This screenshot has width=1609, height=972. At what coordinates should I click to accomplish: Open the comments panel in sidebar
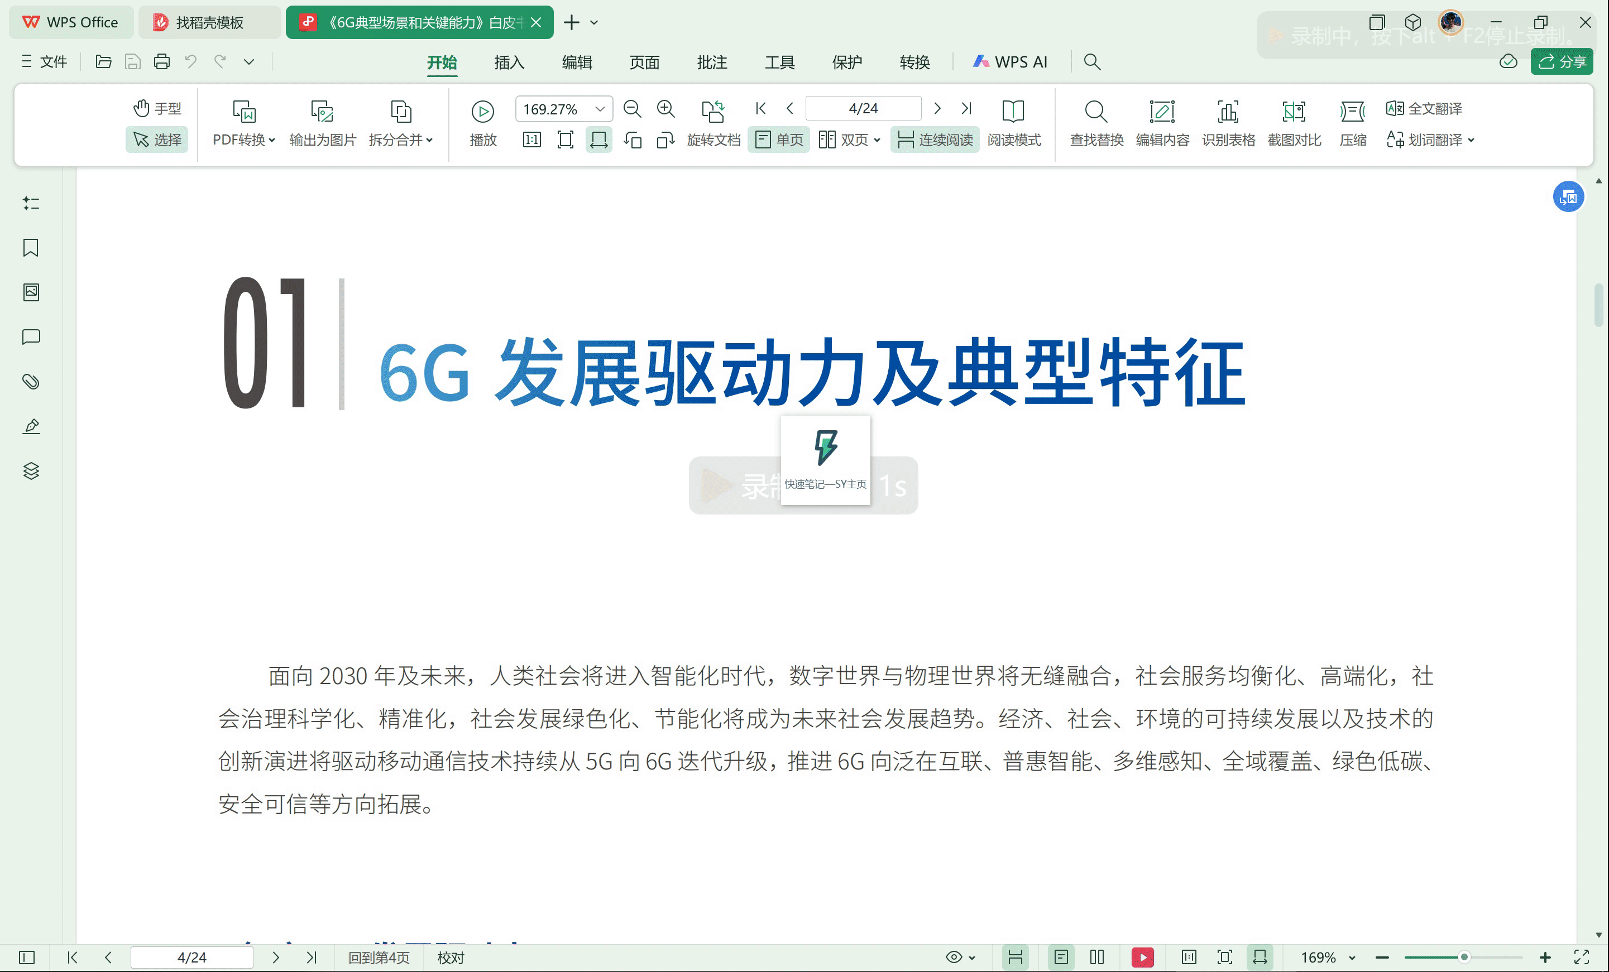tap(31, 337)
